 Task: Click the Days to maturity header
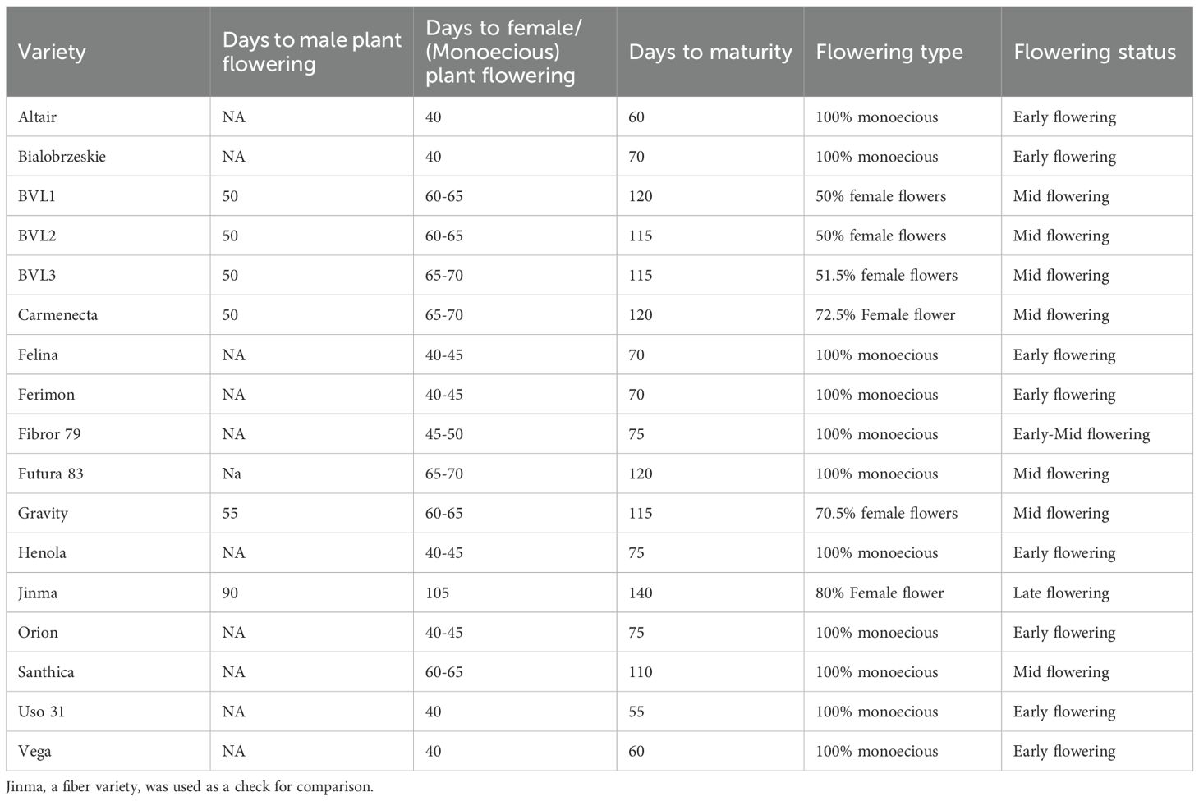tap(710, 52)
